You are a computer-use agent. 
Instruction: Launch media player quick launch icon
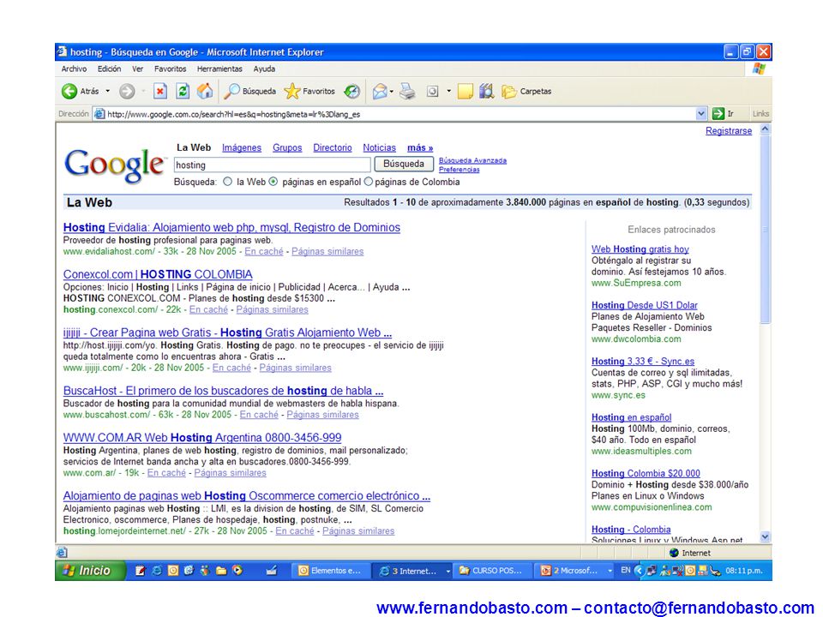point(237,571)
